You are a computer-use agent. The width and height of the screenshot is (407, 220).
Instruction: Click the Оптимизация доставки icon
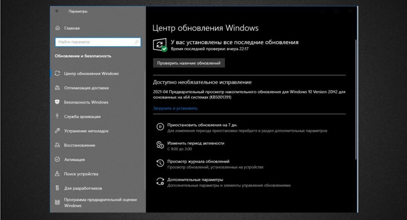(x=57, y=88)
